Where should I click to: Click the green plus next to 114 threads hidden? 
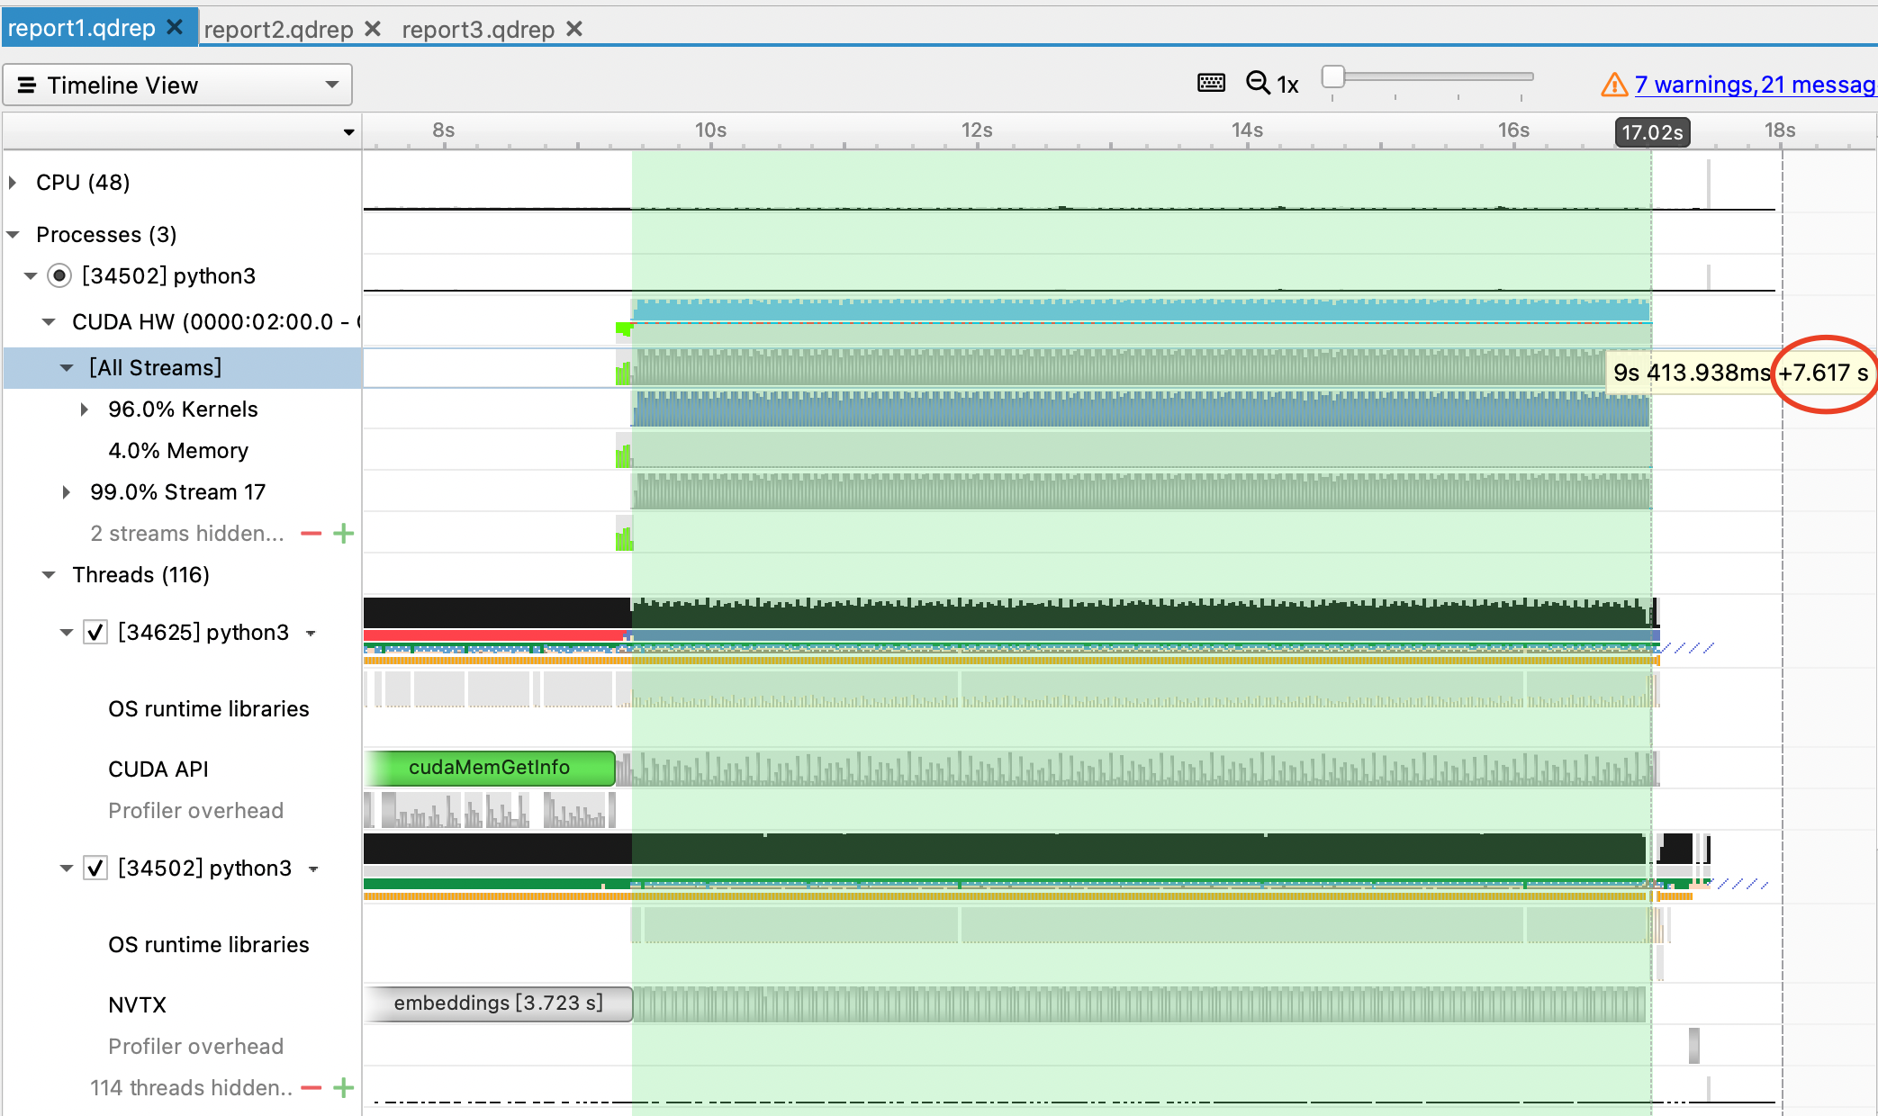click(343, 1087)
